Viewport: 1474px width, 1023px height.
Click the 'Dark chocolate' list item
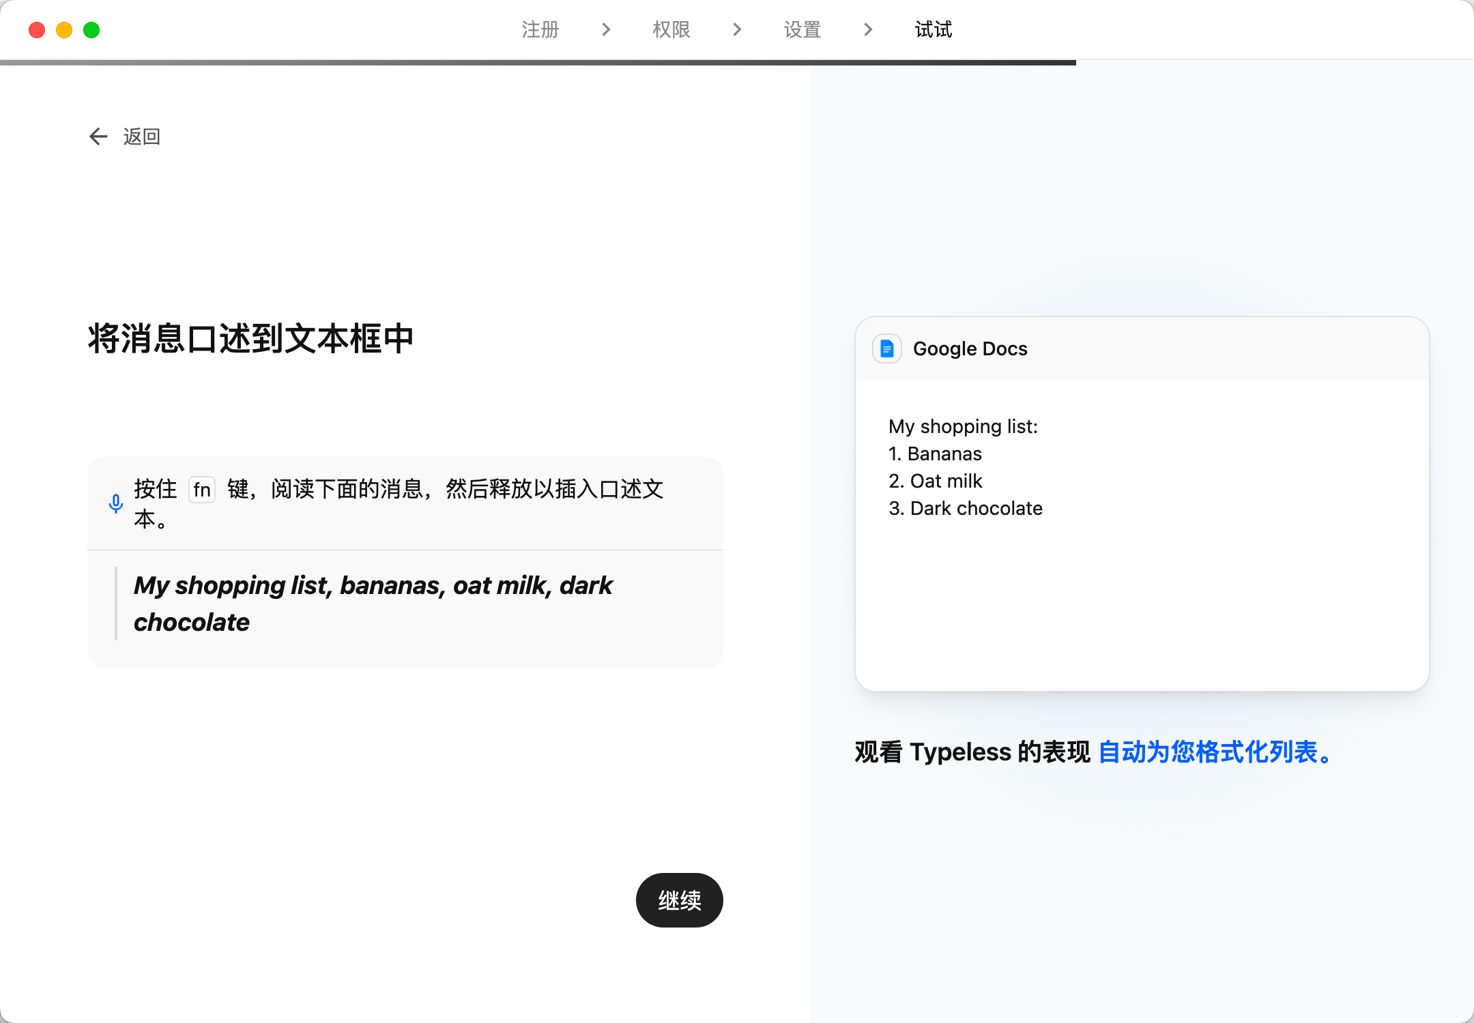coord(966,508)
